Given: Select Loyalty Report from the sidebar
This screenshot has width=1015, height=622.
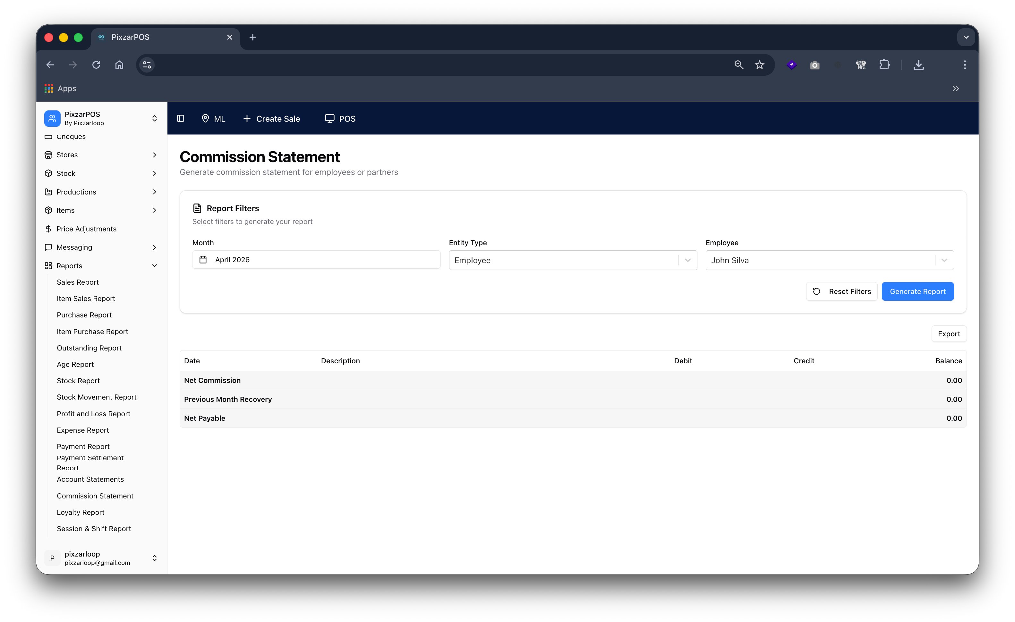Looking at the screenshot, I should (81, 512).
